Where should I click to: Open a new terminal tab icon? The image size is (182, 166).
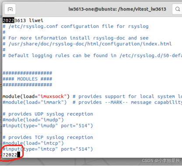10,9
